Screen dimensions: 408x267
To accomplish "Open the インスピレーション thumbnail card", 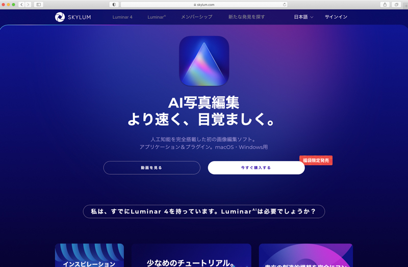I will 89,255.
